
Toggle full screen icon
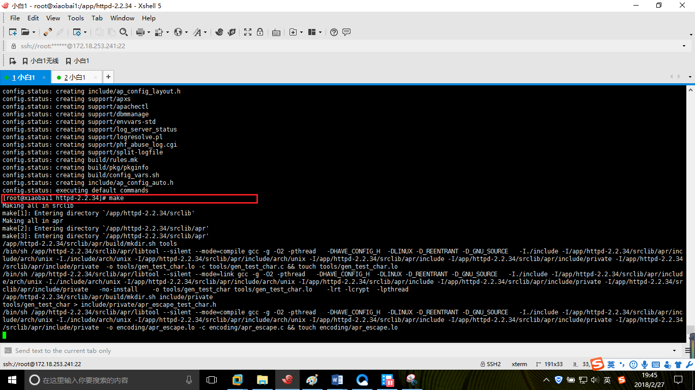coord(248,32)
